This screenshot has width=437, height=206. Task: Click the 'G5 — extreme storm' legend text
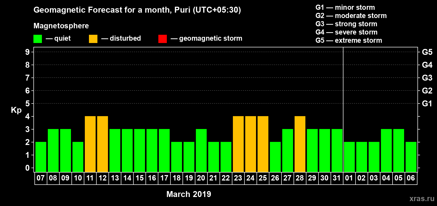pos(349,40)
